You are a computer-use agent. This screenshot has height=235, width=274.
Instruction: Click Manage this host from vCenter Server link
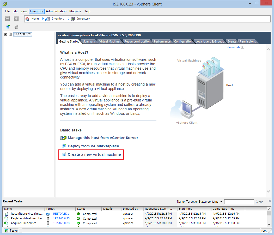tap(103, 138)
